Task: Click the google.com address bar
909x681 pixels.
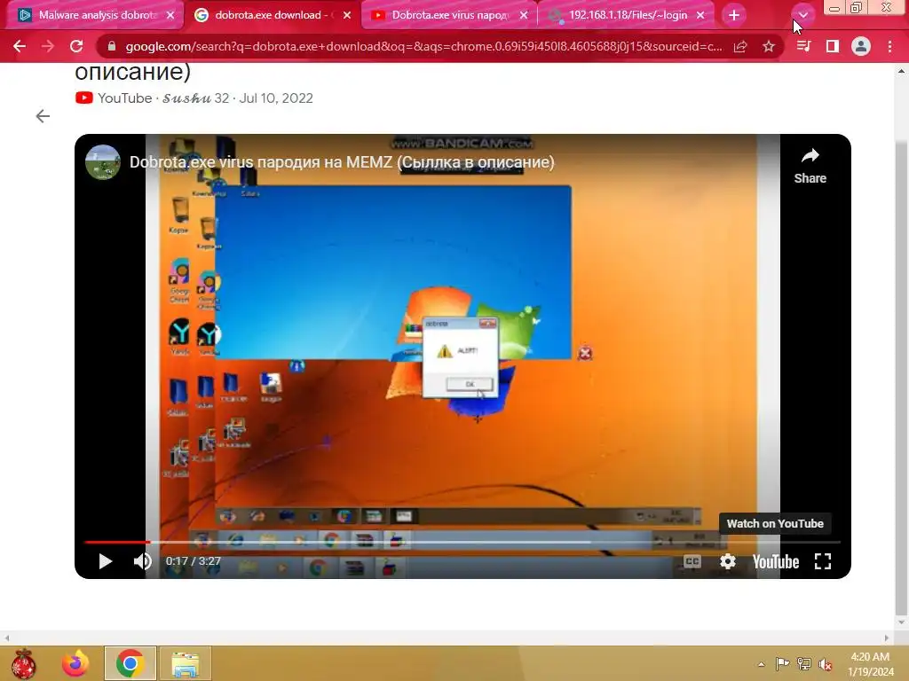Action: click(423, 46)
